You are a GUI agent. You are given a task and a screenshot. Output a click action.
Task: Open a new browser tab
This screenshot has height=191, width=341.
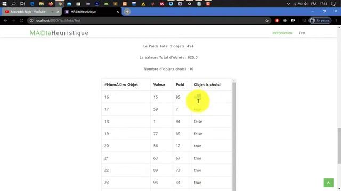pos(127,12)
